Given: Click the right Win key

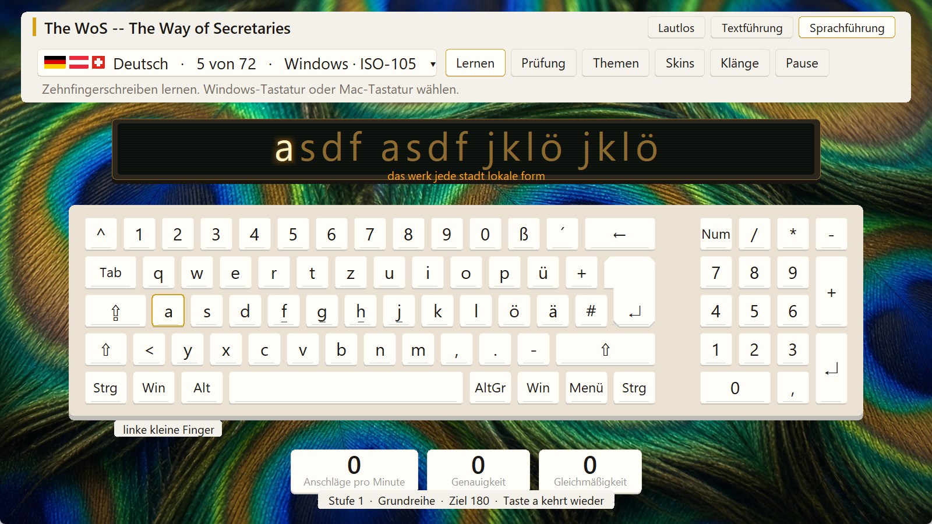Looking at the screenshot, I should point(538,388).
